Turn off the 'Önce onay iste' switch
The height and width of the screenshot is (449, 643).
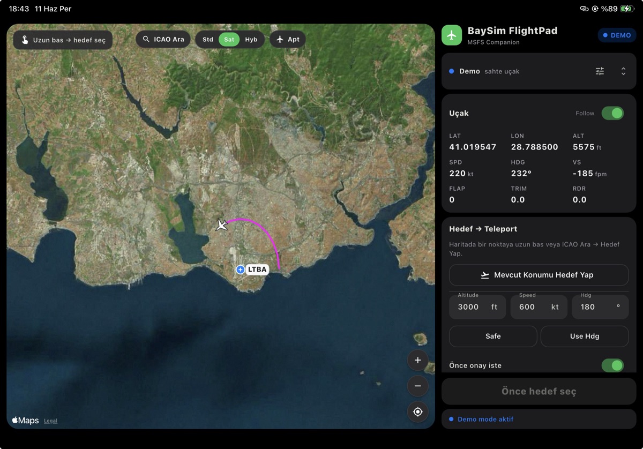point(612,365)
